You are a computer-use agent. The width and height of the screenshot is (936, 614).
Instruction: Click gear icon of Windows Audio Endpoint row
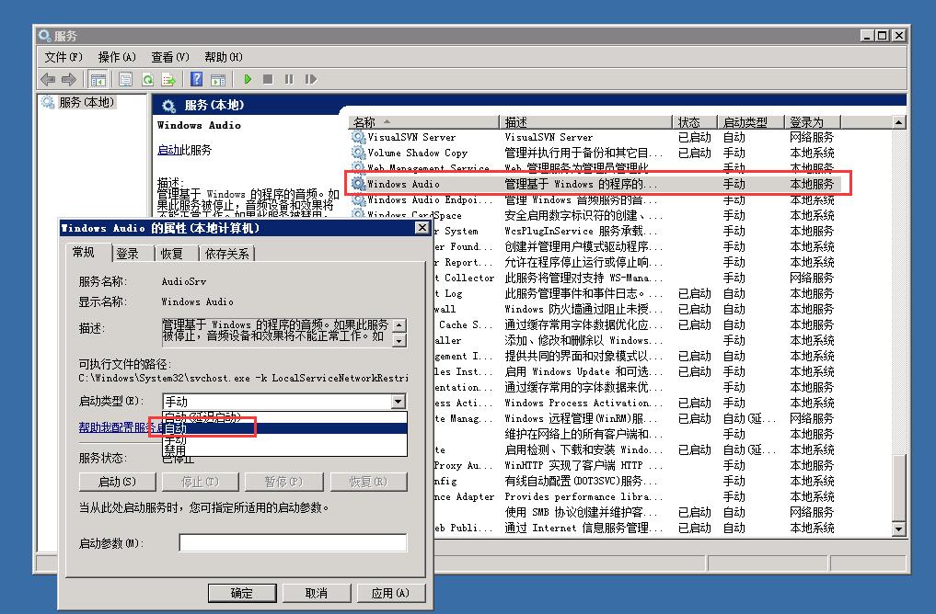[x=358, y=199]
